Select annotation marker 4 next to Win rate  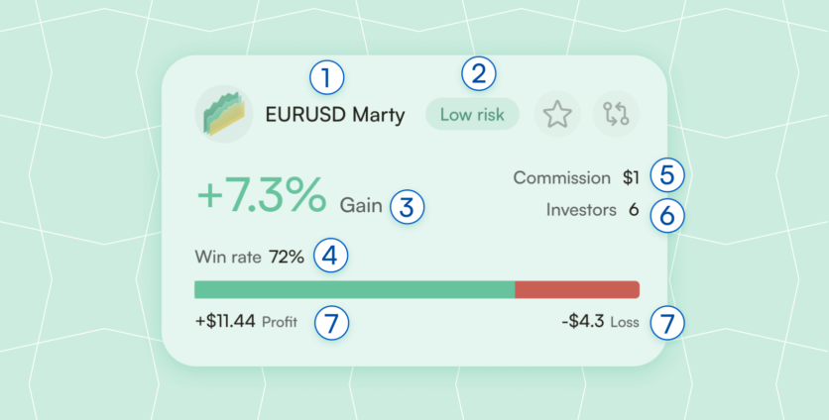click(x=330, y=257)
